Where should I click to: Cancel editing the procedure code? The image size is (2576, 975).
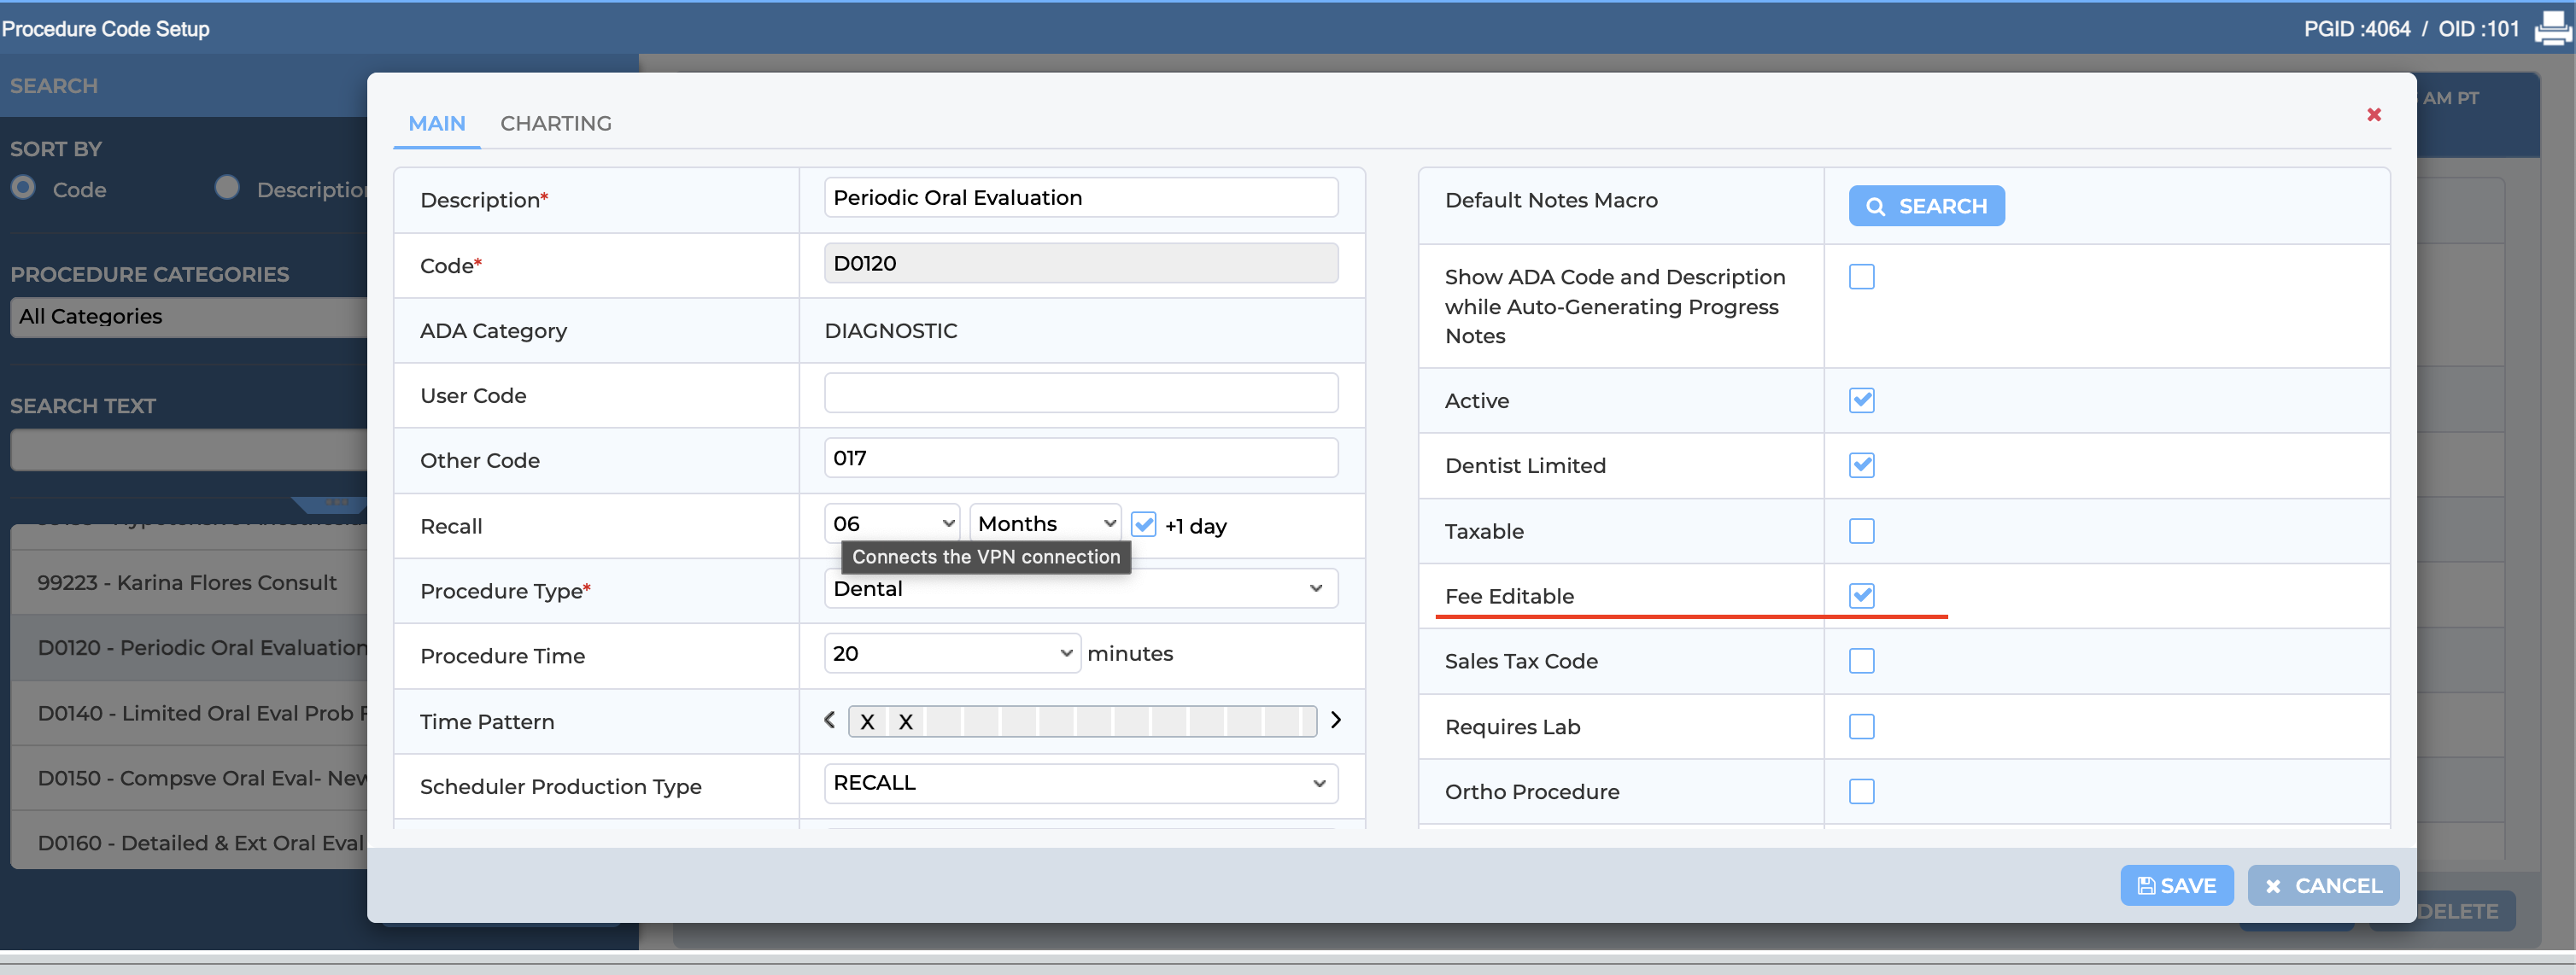2323,885
